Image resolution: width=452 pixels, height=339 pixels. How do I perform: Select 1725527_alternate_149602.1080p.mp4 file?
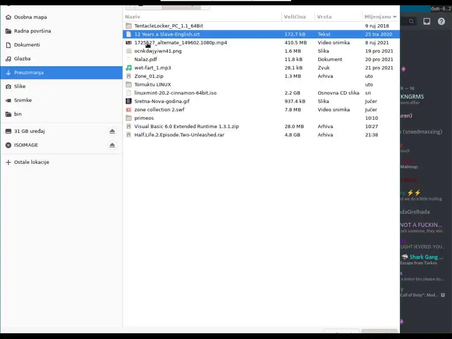pos(261,42)
